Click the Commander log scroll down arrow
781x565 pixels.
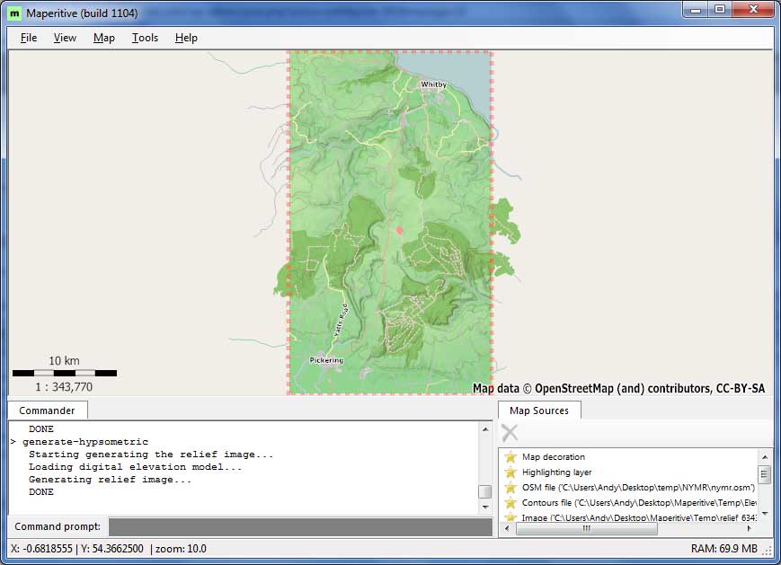(485, 508)
